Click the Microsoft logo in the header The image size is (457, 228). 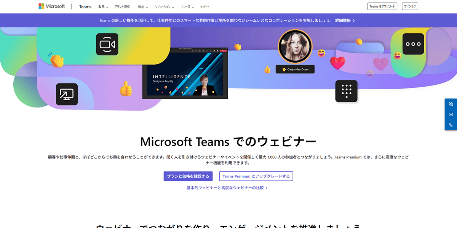(51, 6)
